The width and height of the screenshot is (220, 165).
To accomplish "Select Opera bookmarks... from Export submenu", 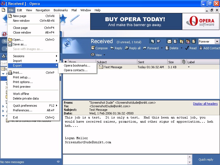I will click(x=77, y=65).
